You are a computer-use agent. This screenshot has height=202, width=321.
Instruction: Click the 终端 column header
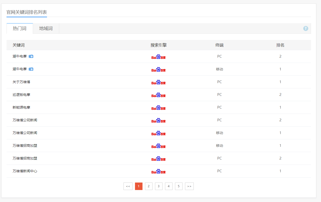(x=219, y=45)
